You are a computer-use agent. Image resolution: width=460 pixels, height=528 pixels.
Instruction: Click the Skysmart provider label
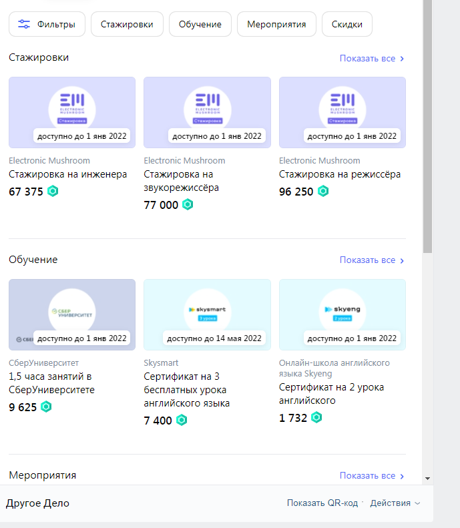[x=161, y=363]
